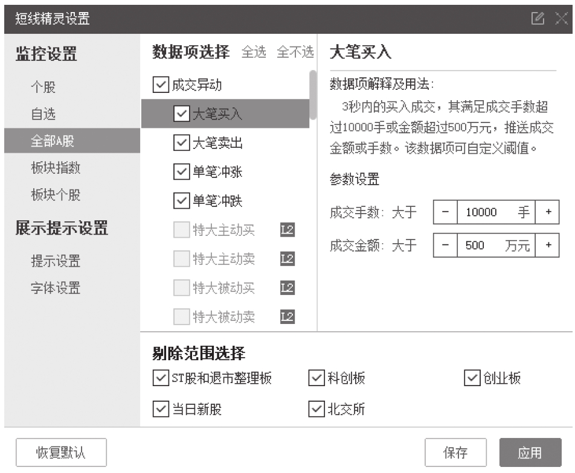This screenshot has width=575, height=473.
Task: Uncheck 当日新股 exclusion checkbox
Action: (x=161, y=409)
